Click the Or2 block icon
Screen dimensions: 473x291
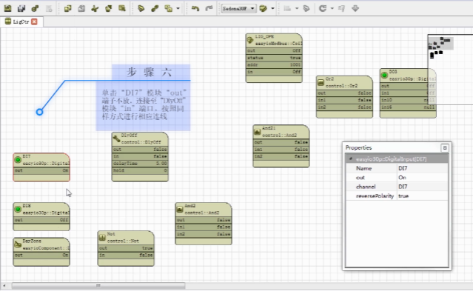[x=321, y=82]
